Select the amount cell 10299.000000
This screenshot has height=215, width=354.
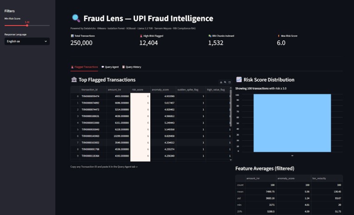coord(118,136)
